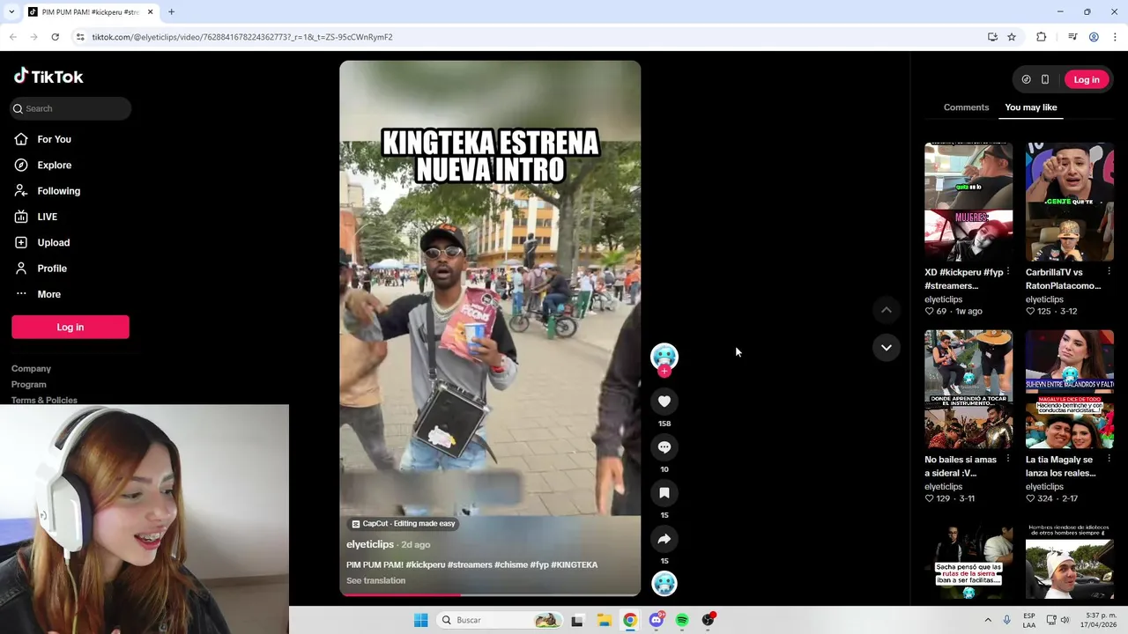Open the For You feed

(55, 139)
